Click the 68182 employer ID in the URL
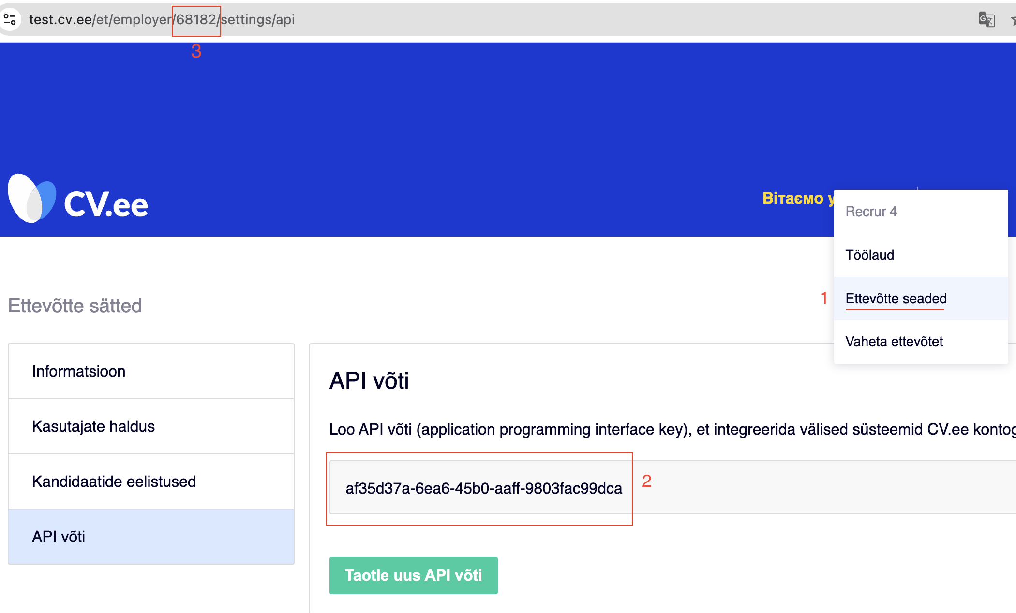1016x613 pixels. pos(196,19)
